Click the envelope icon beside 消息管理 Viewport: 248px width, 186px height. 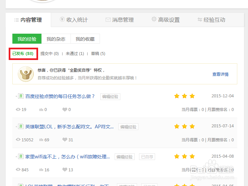108,20
